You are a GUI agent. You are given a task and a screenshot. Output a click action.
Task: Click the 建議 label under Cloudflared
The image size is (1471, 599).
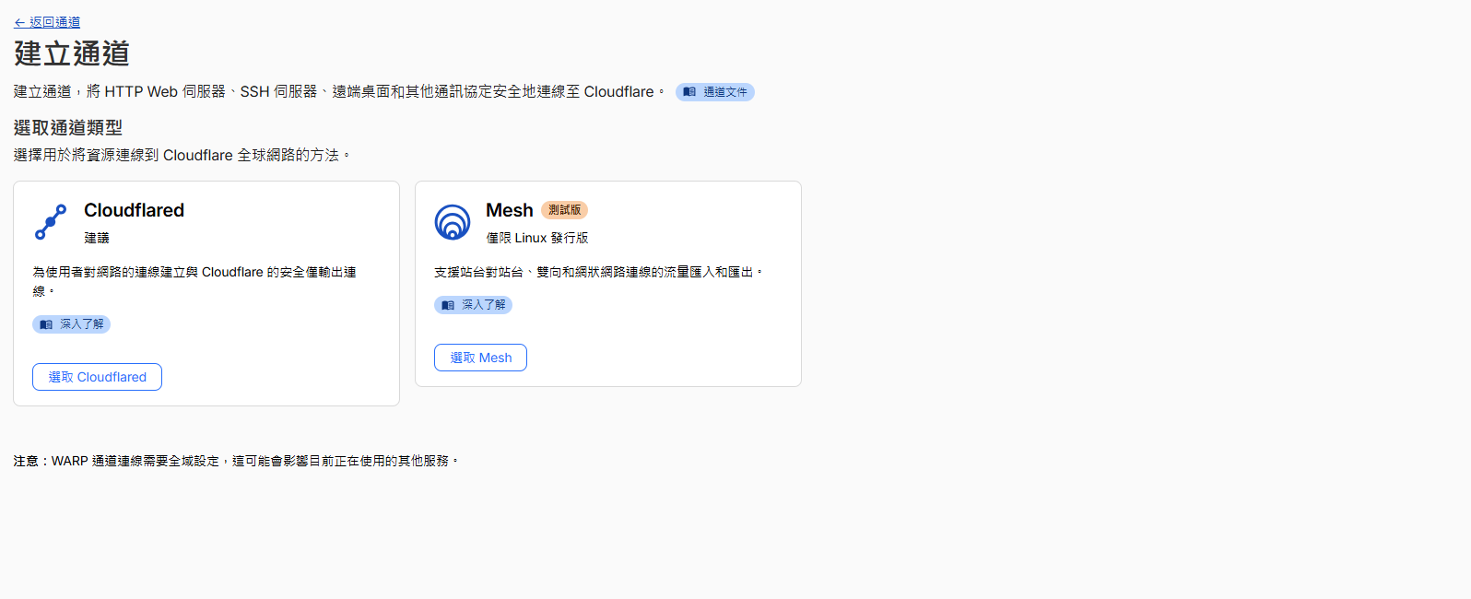point(97,238)
